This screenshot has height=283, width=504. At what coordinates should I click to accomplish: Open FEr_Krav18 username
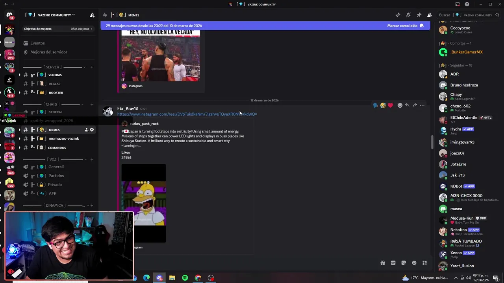[128, 108]
